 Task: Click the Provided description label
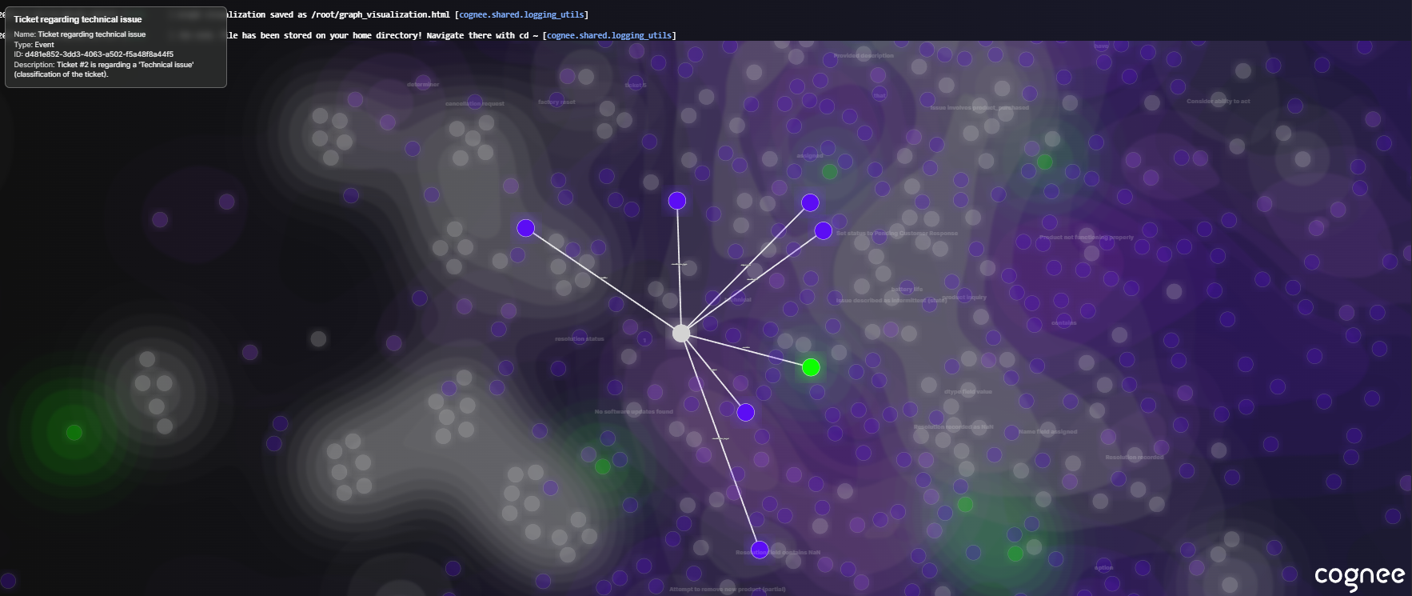864,55
